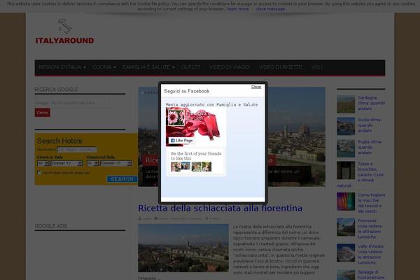Open check-in month dropdown
This screenshot has height=280, width=420.
(66, 163)
